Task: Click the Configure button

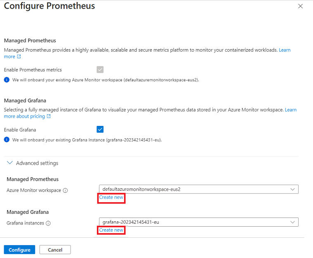Action: [19, 250]
